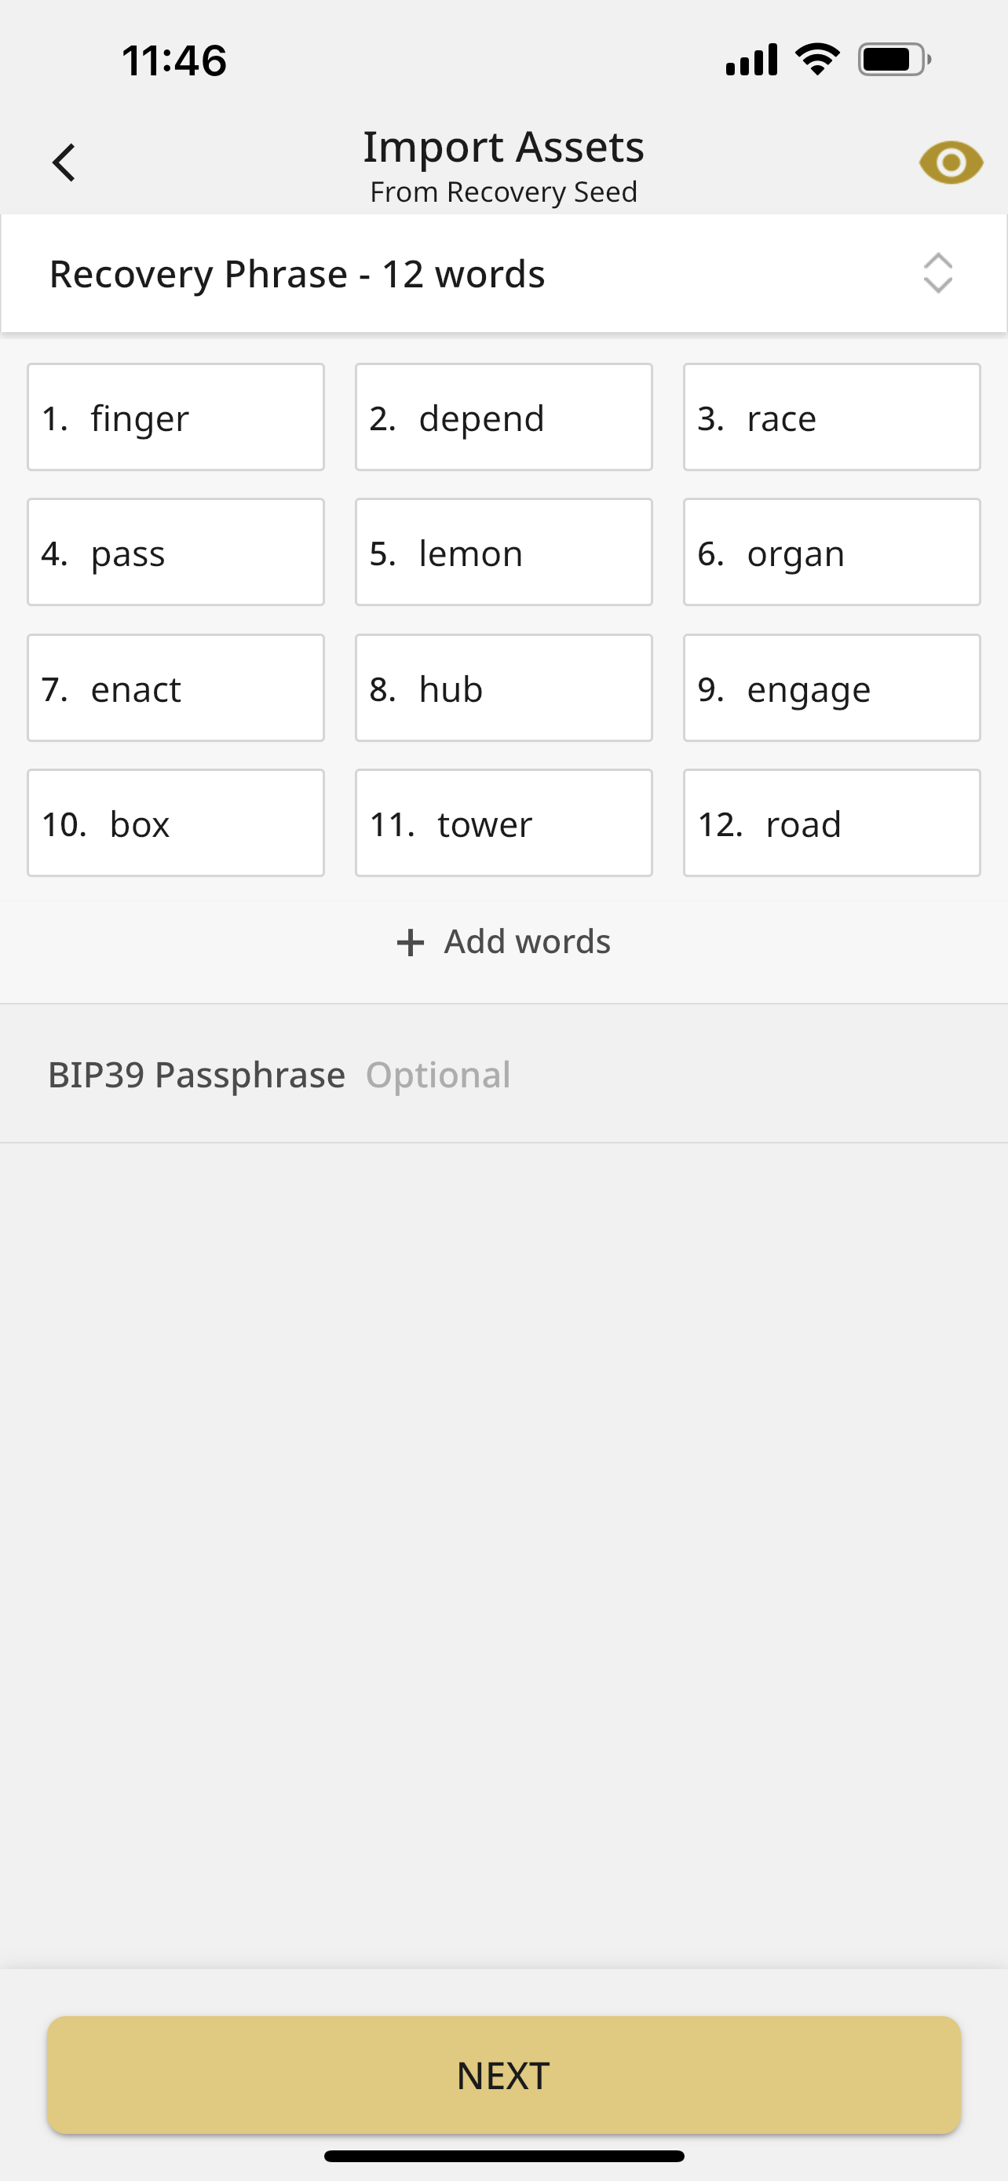This screenshot has height=2181, width=1008.
Task: Select word 10 field containing box
Action: tap(176, 823)
